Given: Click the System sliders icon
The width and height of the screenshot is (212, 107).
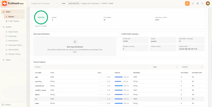Looking at the screenshot, I should tap(4, 27).
